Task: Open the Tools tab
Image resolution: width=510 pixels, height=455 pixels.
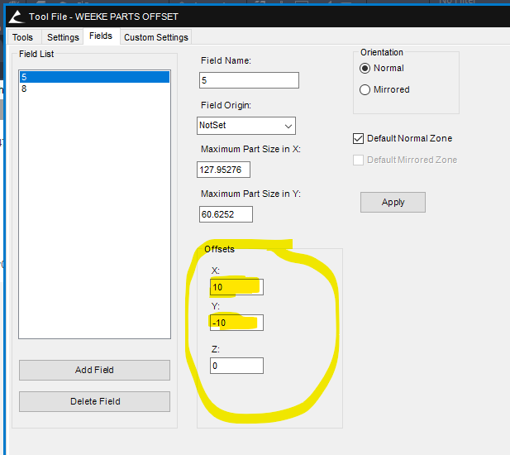Action: [x=23, y=37]
